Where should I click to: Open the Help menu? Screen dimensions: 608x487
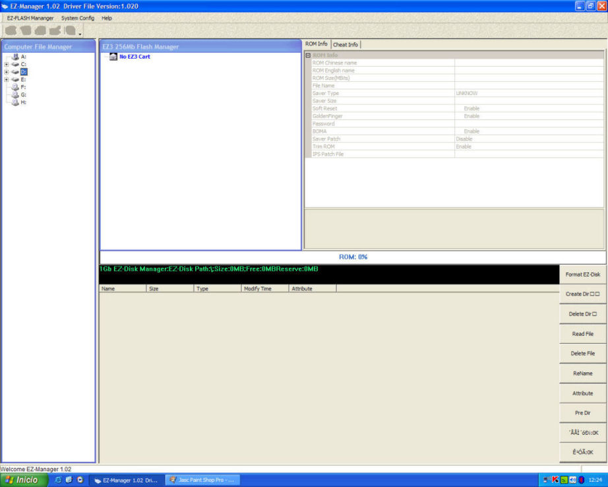(107, 18)
